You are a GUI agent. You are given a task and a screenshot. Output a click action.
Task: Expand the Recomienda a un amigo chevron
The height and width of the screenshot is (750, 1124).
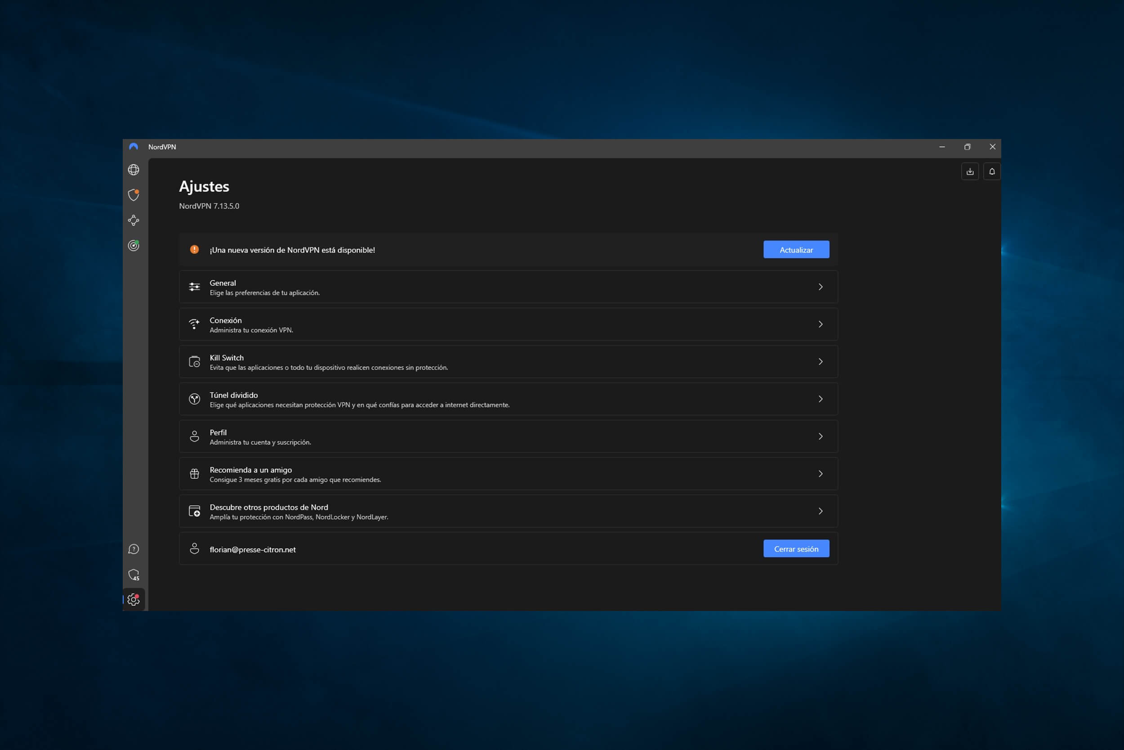coord(821,474)
